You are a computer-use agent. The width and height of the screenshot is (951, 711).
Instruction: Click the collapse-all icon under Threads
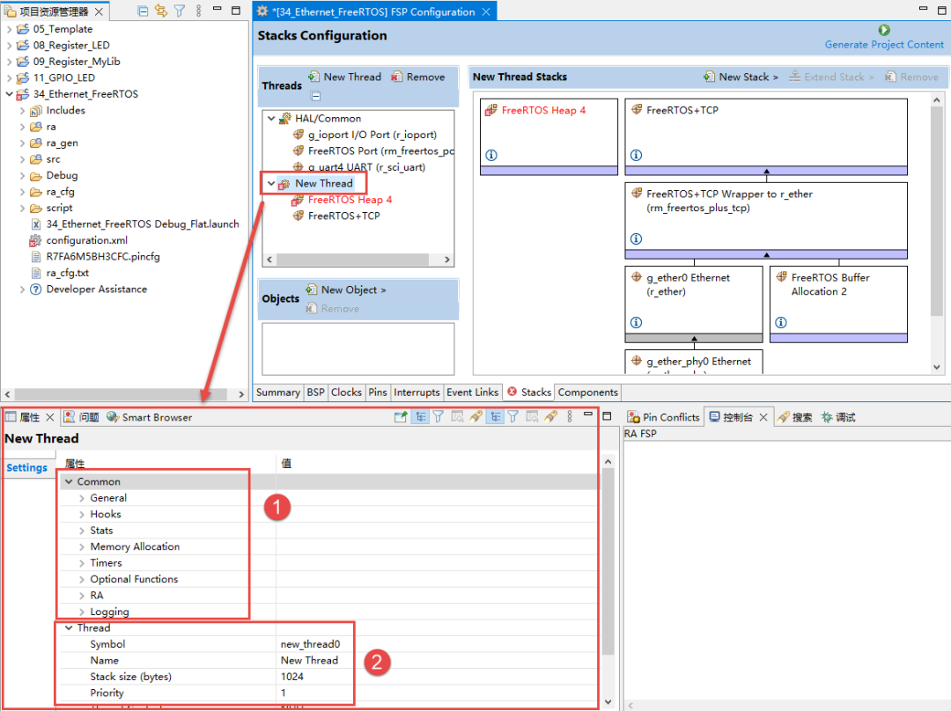[315, 96]
